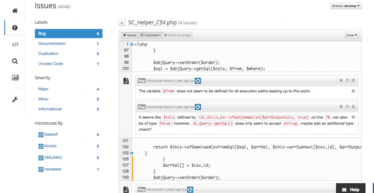Open the Home icon in sidebar
The image size is (374, 193).
click(x=15, y=11)
